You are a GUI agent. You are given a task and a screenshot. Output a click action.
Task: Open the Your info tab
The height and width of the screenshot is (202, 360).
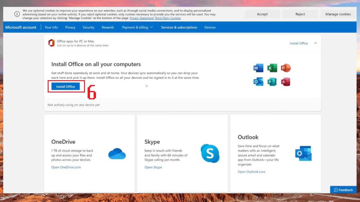point(51,27)
